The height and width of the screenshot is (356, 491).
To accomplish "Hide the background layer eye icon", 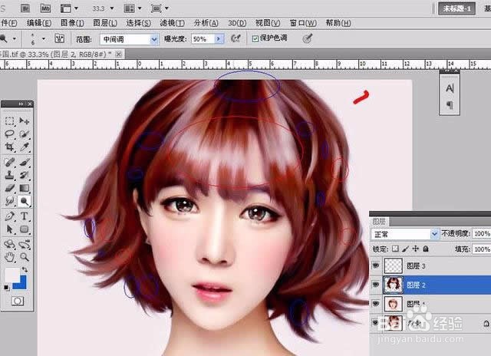I will (x=375, y=322).
